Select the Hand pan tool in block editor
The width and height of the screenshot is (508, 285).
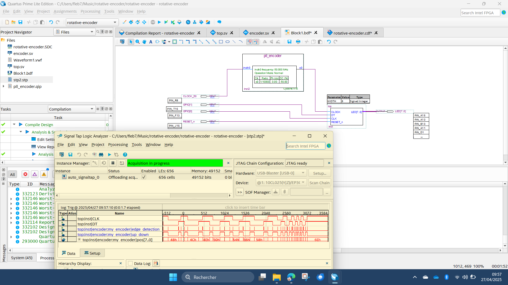click(x=144, y=42)
